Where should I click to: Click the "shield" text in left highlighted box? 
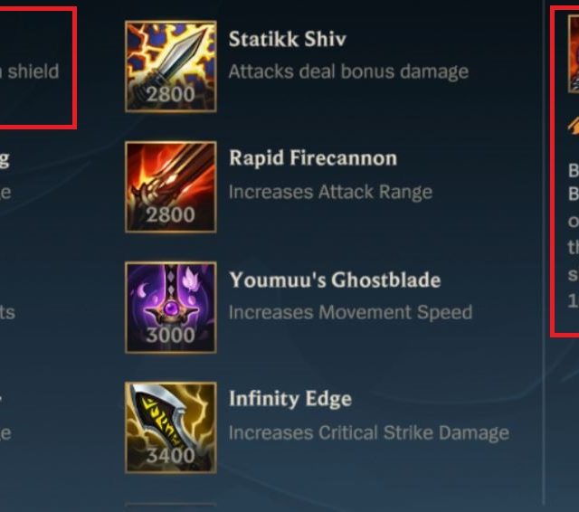[33, 71]
